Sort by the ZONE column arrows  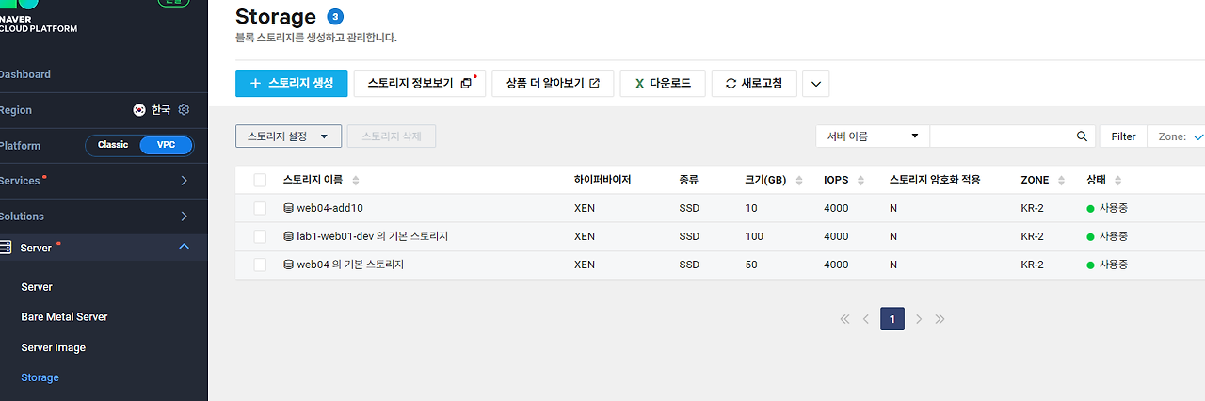point(1061,181)
